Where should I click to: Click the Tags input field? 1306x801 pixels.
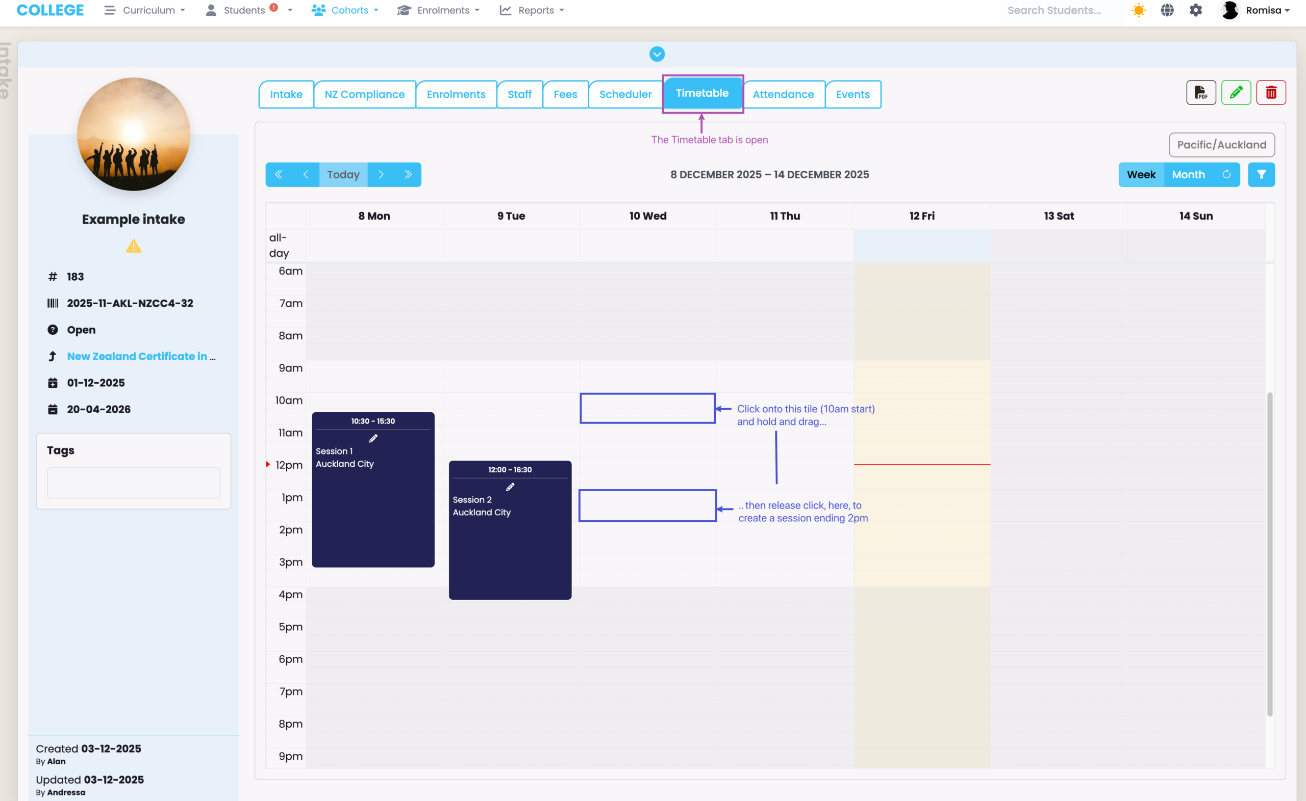133,482
